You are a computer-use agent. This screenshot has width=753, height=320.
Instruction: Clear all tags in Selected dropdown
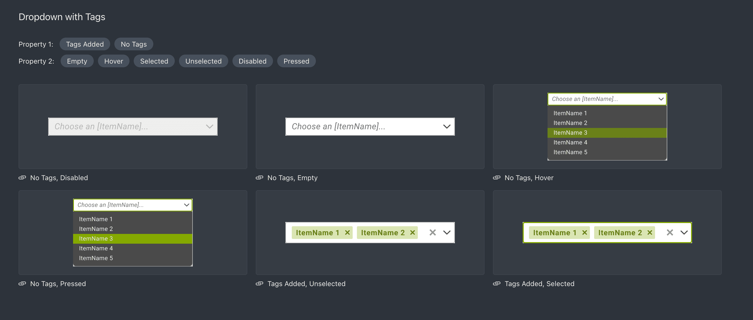(x=670, y=233)
